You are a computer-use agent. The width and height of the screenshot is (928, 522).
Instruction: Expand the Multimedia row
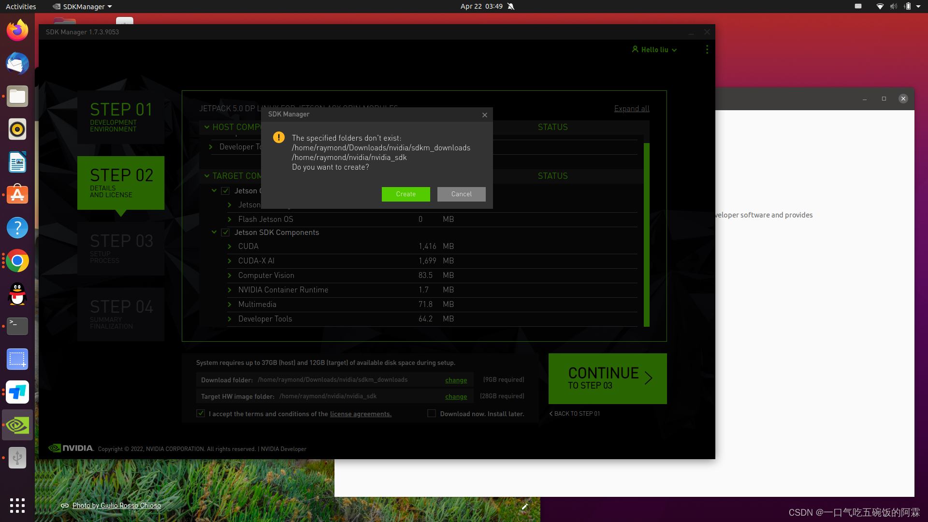coord(230,304)
